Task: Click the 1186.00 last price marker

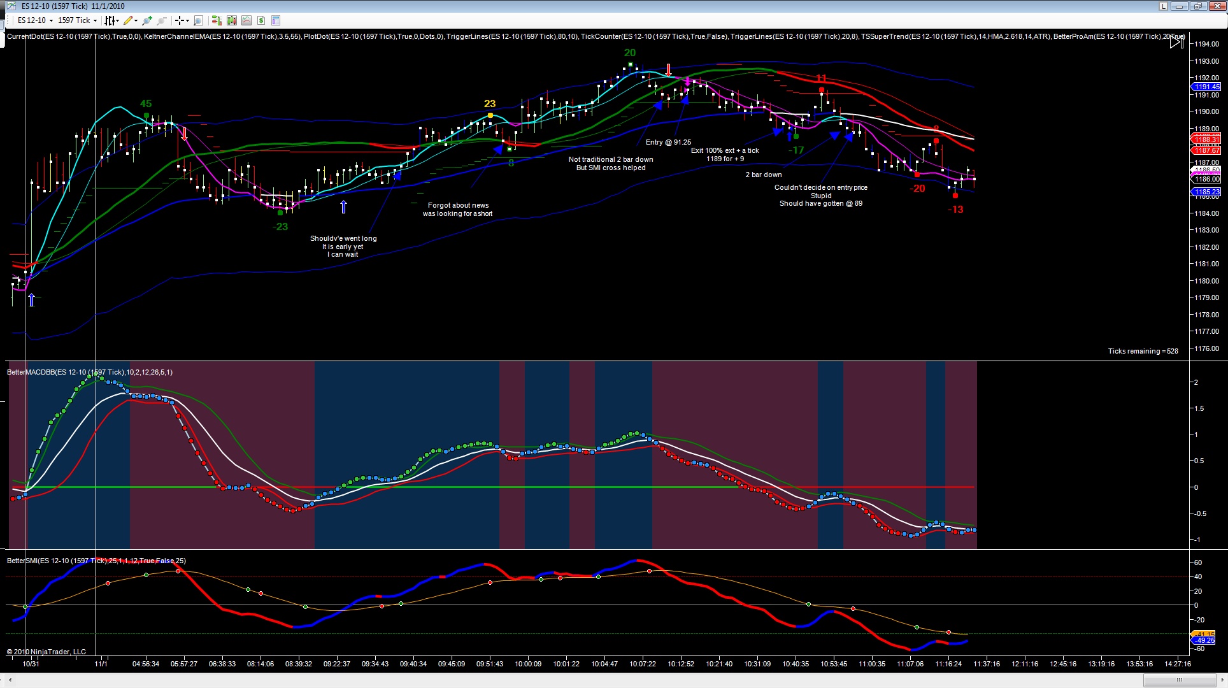Action: pos(1206,180)
